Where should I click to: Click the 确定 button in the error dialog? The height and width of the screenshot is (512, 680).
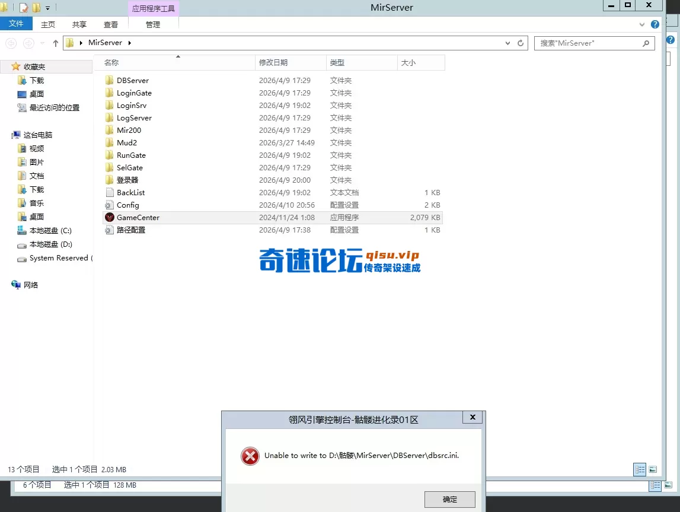pos(449,499)
